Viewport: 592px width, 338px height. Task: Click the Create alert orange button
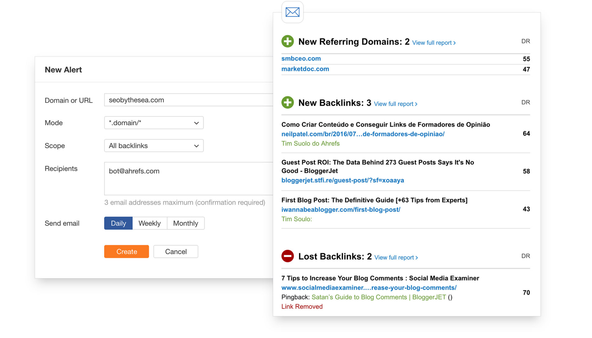point(126,251)
